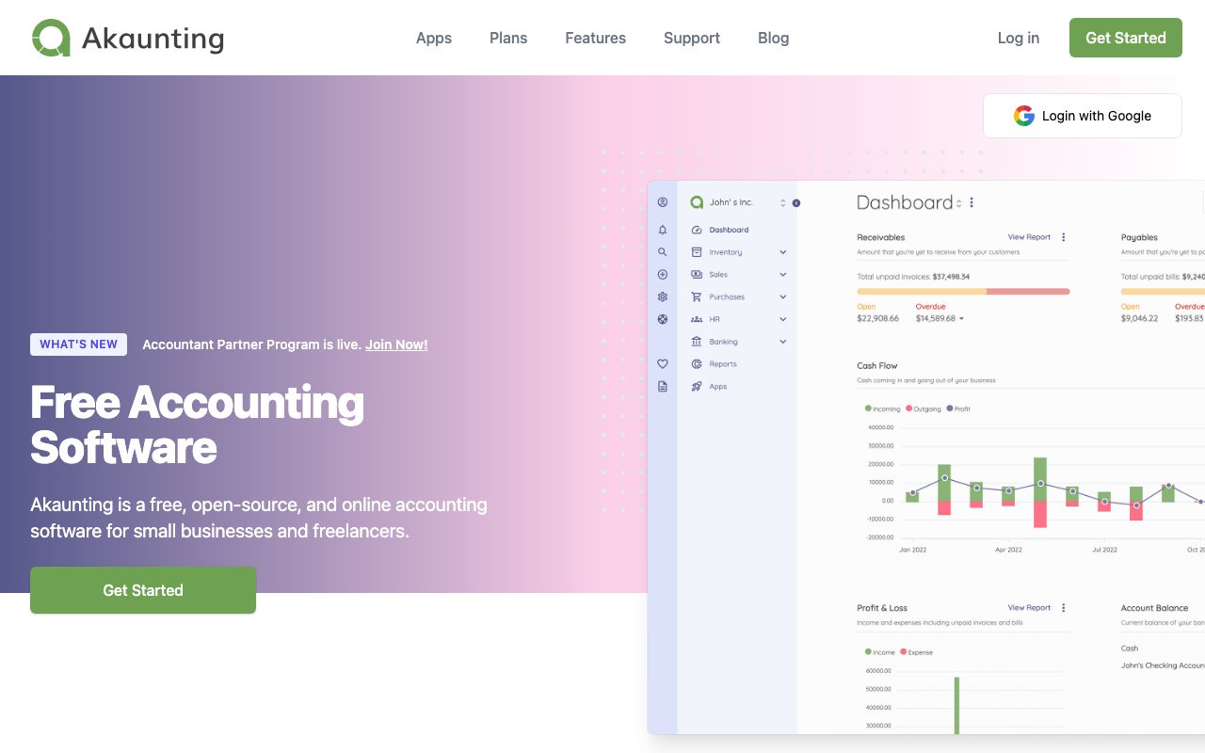Click the Payables open amount $9,046.22
The image size is (1205, 753).
[x=1140, y=319]
